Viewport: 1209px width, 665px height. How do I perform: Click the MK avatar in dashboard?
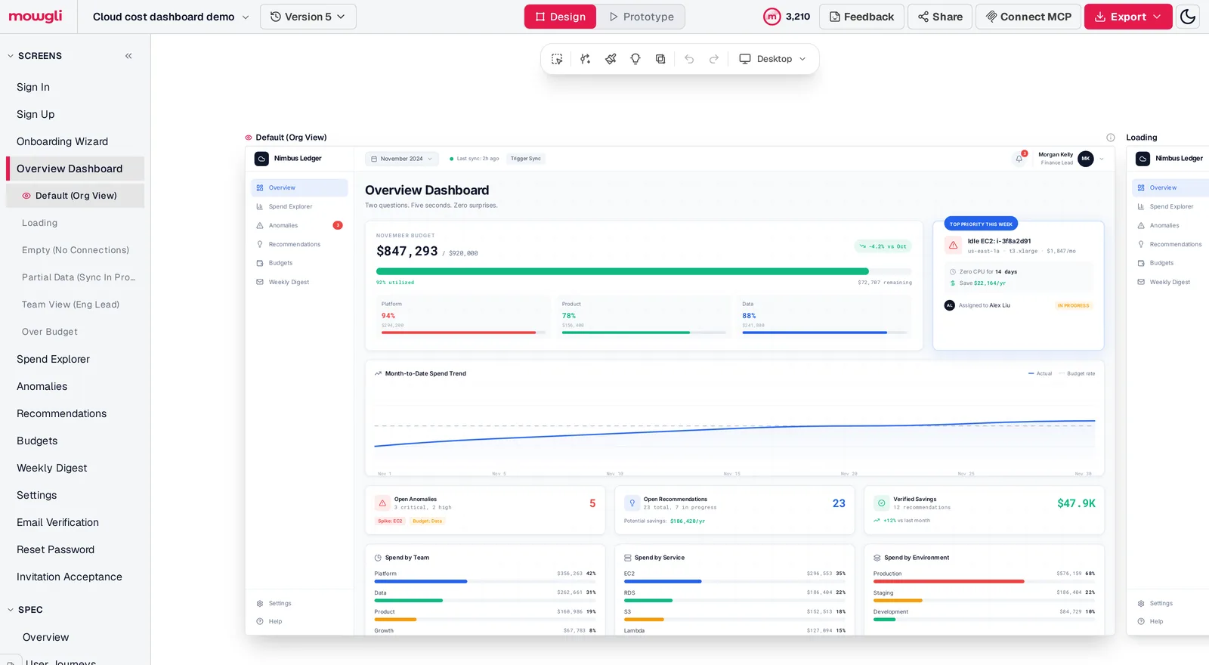[x=1086, y=159]
